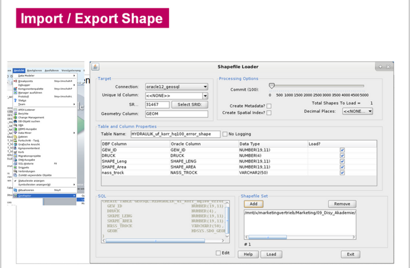Tick the No Logging checkbox
This screenshot has height=268, width=410.
(x=225, y=134)
